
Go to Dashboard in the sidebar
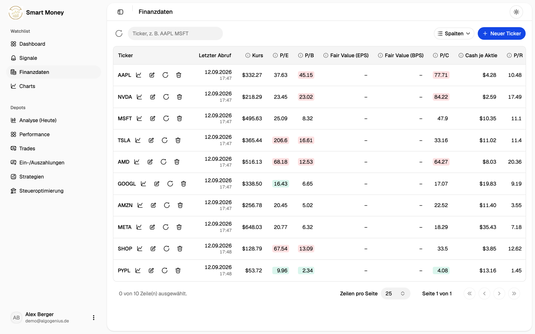point(53,44)
